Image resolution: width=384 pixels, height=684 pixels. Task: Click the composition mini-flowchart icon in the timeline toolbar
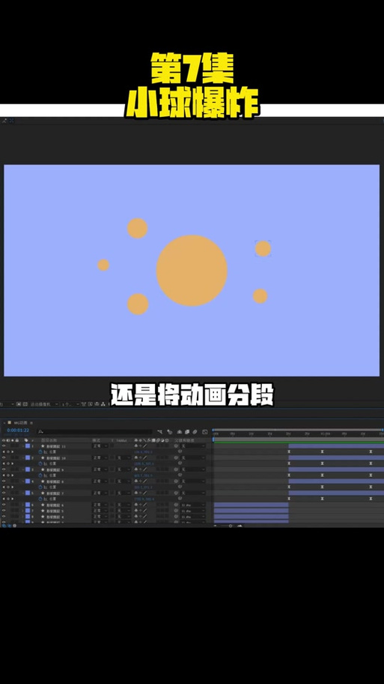pos(159,431)
